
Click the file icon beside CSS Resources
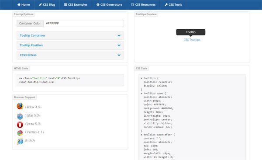coord(133,4)
